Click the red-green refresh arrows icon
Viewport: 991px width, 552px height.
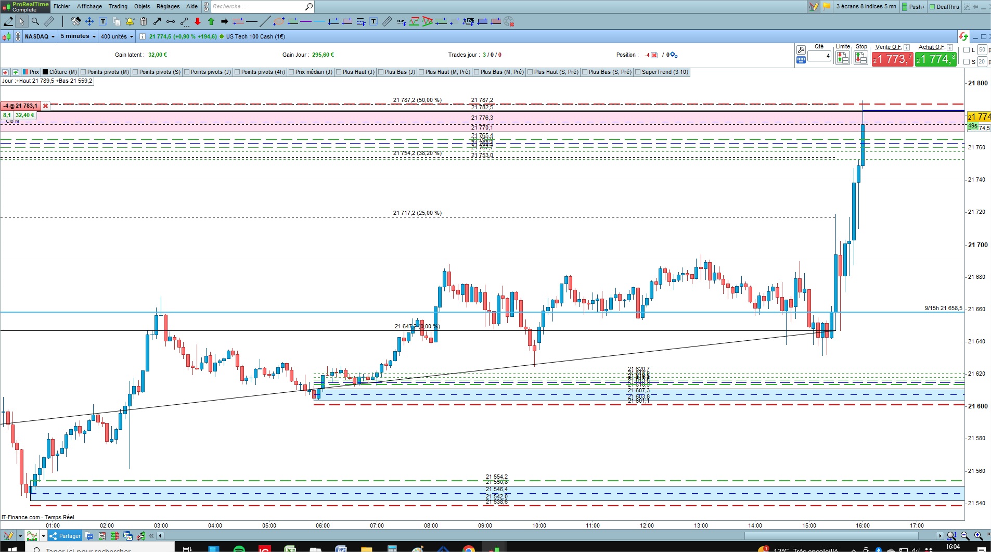[963, 36]
